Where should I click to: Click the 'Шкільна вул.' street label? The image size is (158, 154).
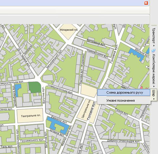pos(142,53)
